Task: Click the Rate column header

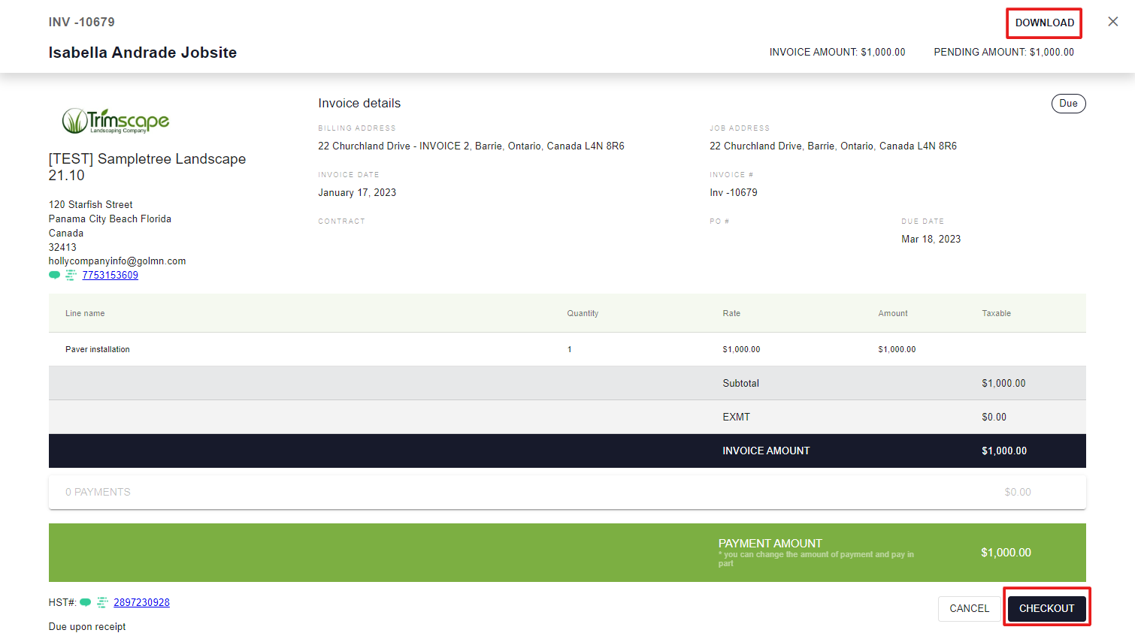Action: tap(731, 313)
